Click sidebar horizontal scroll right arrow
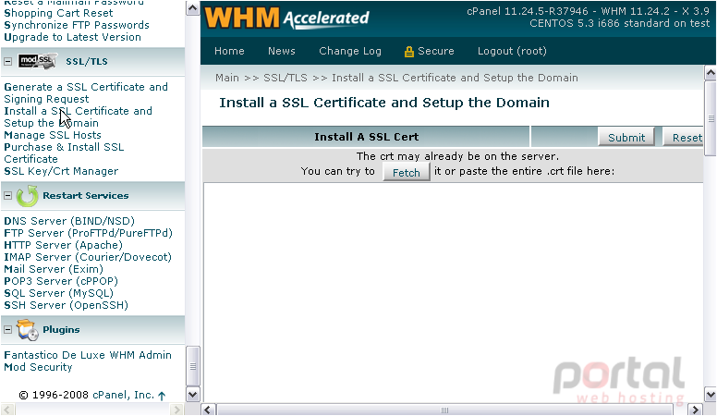Screen dimensions: 717x416 coord(177,410)
